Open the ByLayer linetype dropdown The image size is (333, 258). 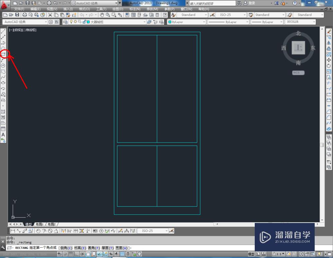(228, 22)
